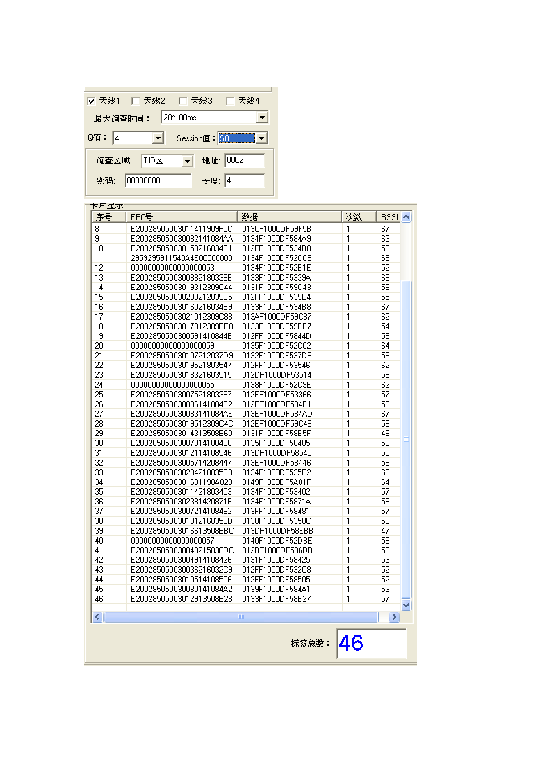Screen dimensions: 552x781
Task: Expand the 询查区域 TID区 dropdown
Action: 187,161
